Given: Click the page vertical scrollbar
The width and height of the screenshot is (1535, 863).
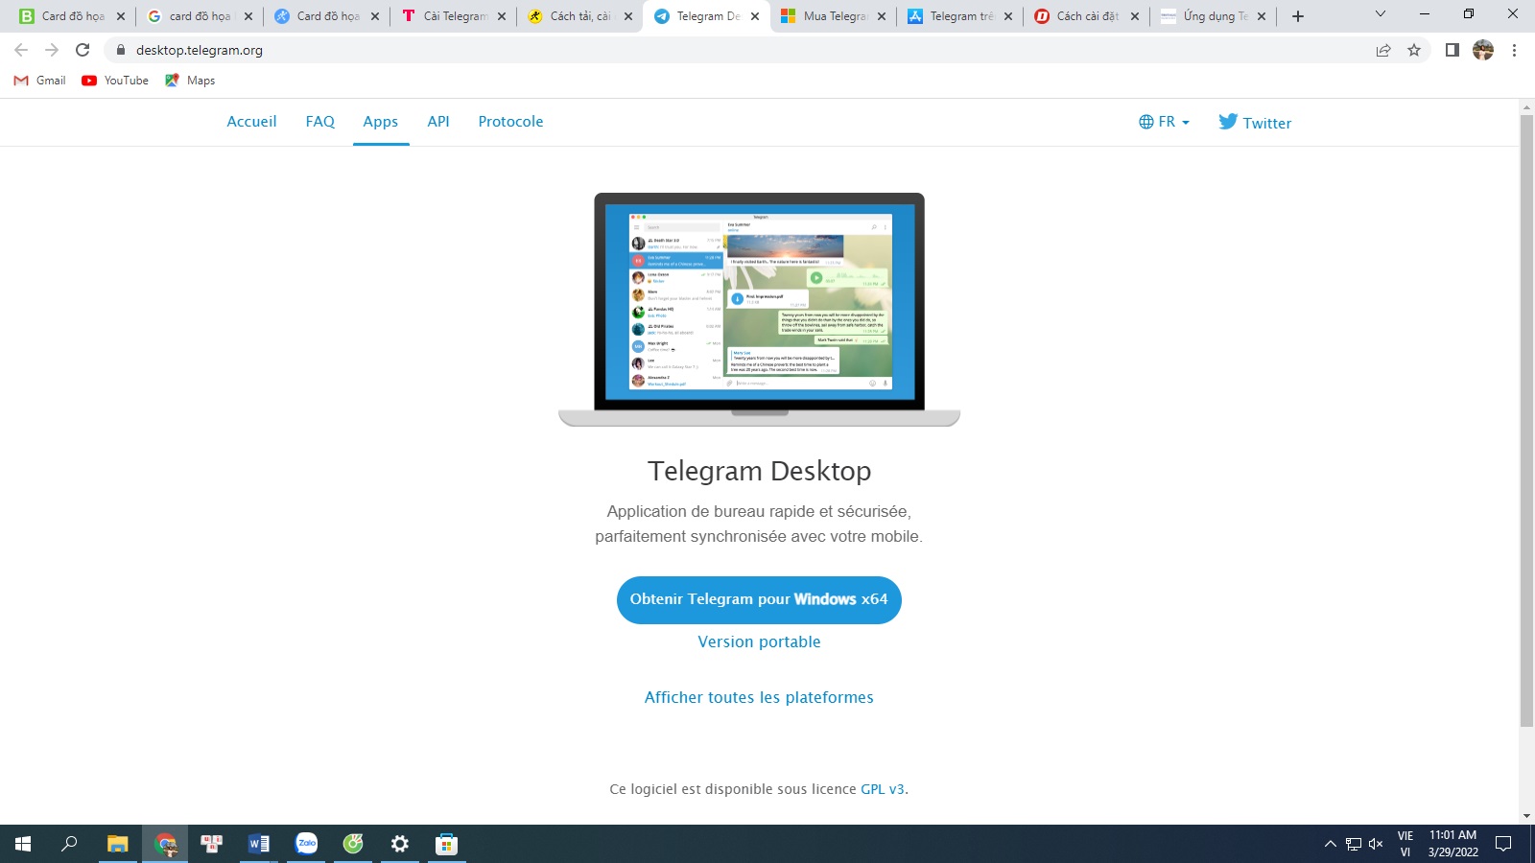Looking at the screenshot, I should tap(1526, 422).
